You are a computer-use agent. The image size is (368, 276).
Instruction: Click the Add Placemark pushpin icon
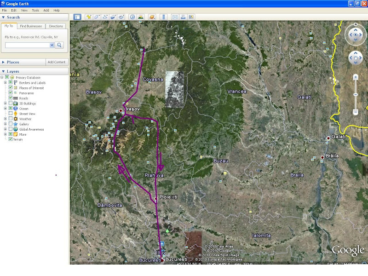tap(89, 17)
